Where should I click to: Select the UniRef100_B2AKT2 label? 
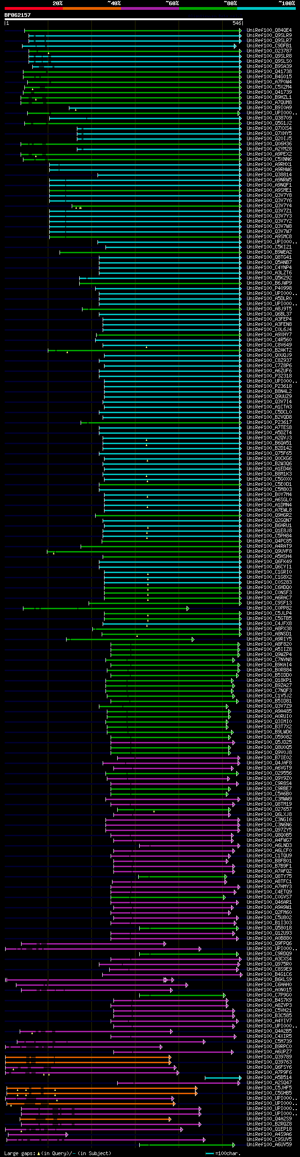click(x=269, y=350)
